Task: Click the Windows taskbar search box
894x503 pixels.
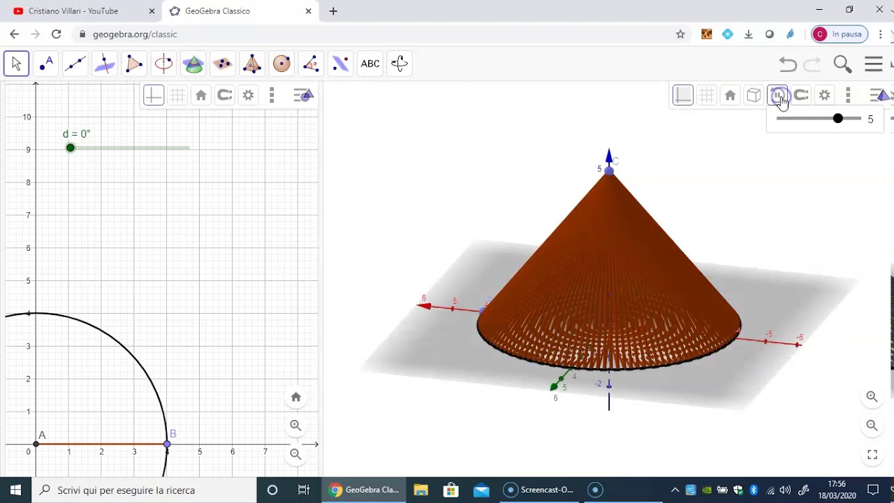Action: pyautogui.click(x=145, y=490)
